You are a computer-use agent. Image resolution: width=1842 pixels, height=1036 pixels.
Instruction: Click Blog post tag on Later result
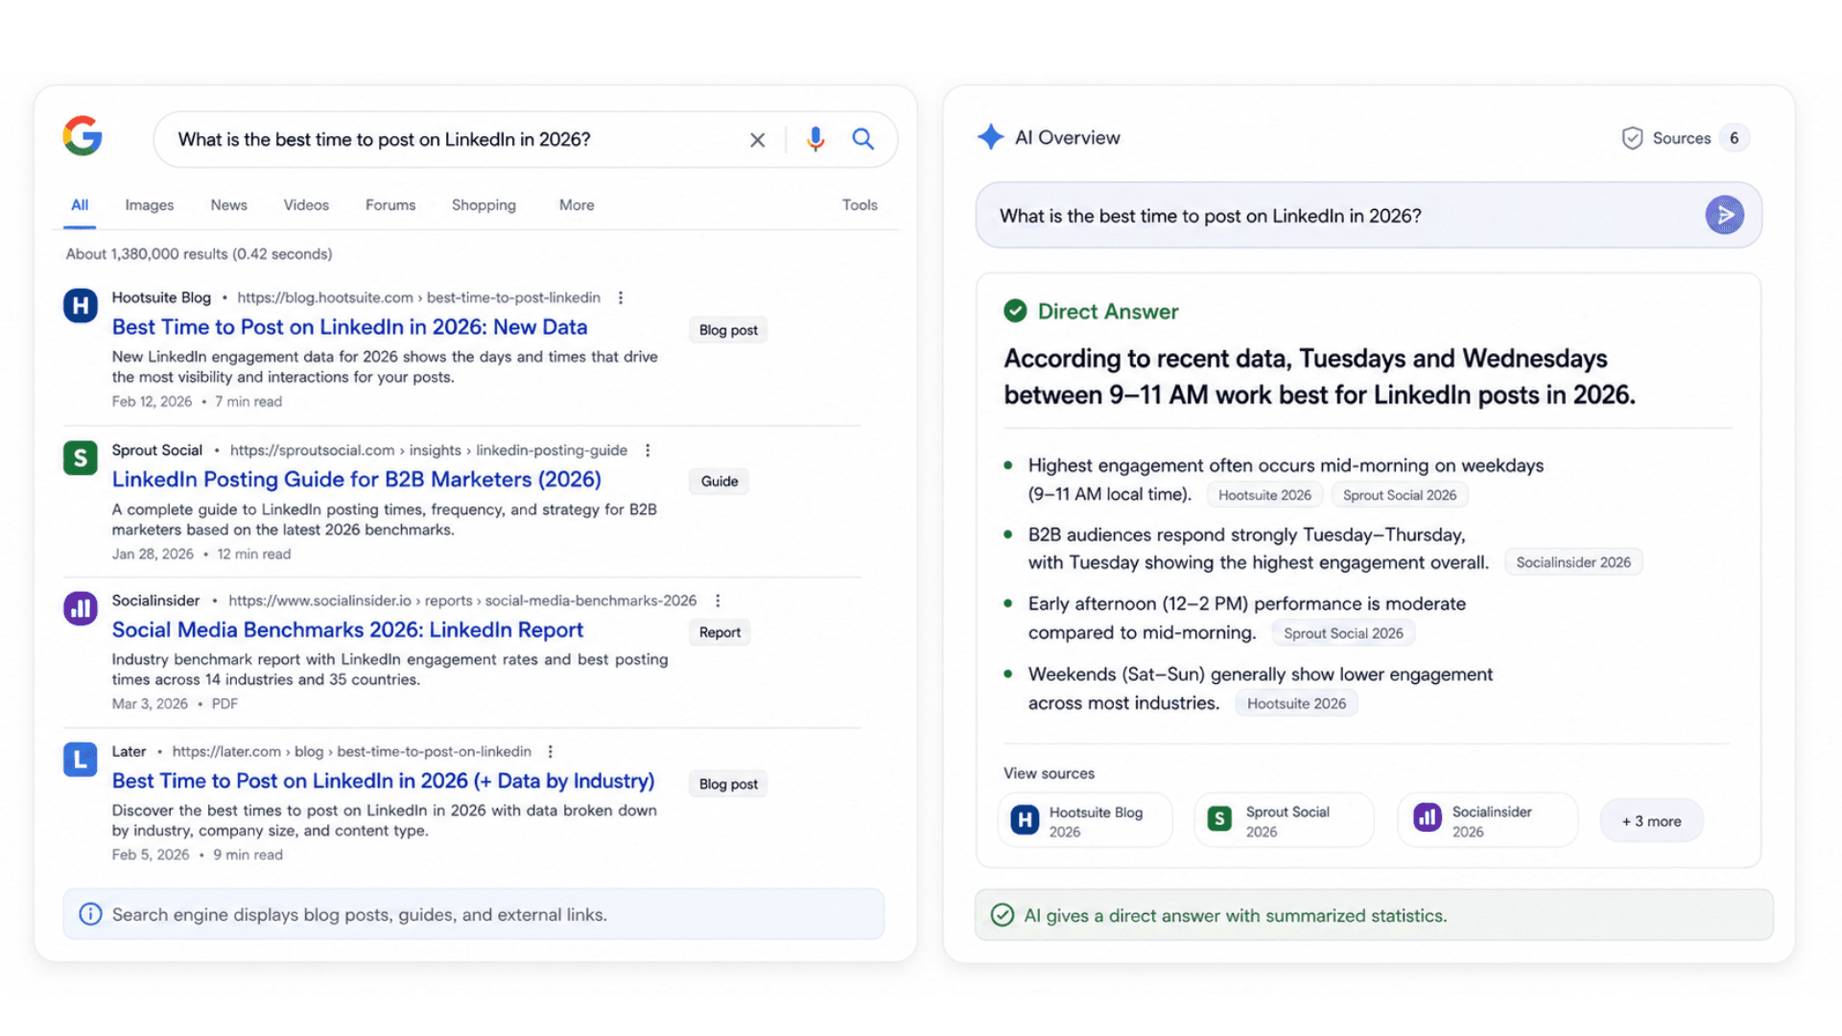coord(728,785)
